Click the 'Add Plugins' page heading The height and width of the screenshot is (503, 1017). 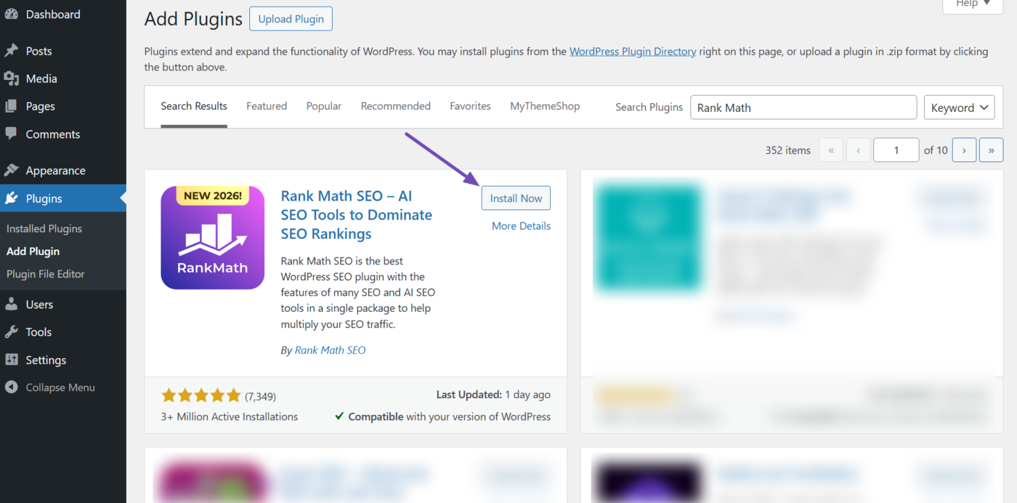pos(193,19)
